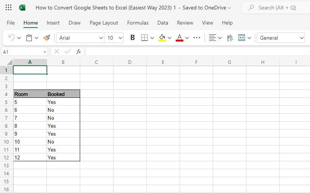The width and height of the screenshot is (310, 193).
Task: Select the Format Painter brush
Action: coord(47,38)
